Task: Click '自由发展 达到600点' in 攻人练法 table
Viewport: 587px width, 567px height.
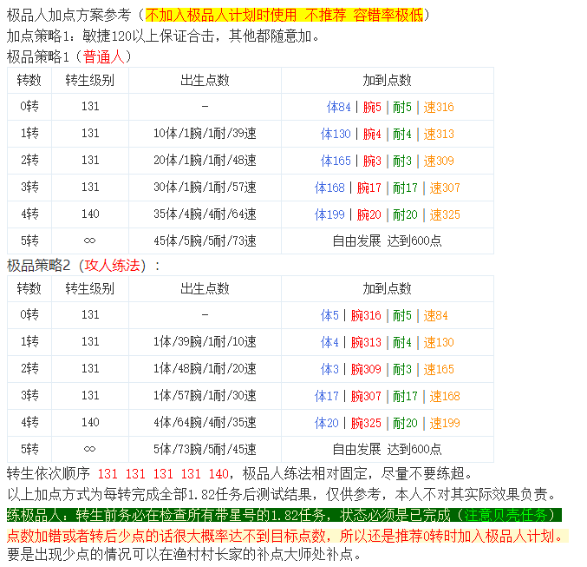Action: [x=387, y=449]
